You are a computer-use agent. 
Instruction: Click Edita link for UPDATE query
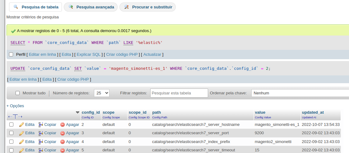(47, 79)
